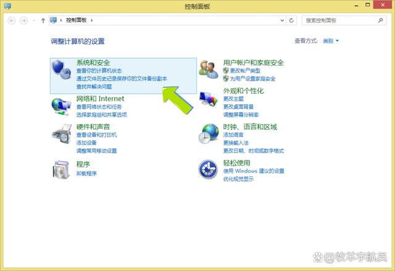
Task: Open 查看你的计算机状态
Action: point(99,71)
